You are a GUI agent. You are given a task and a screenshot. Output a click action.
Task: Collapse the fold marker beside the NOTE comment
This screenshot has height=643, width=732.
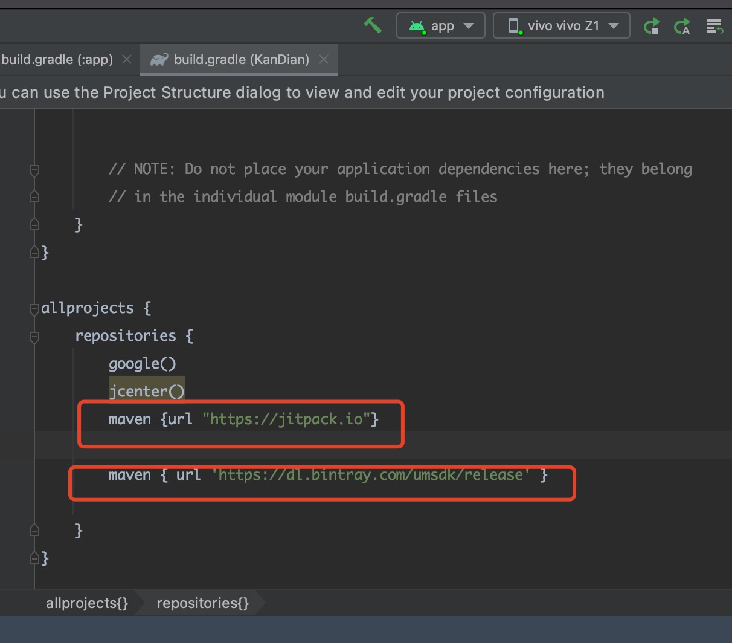(34, 170)
